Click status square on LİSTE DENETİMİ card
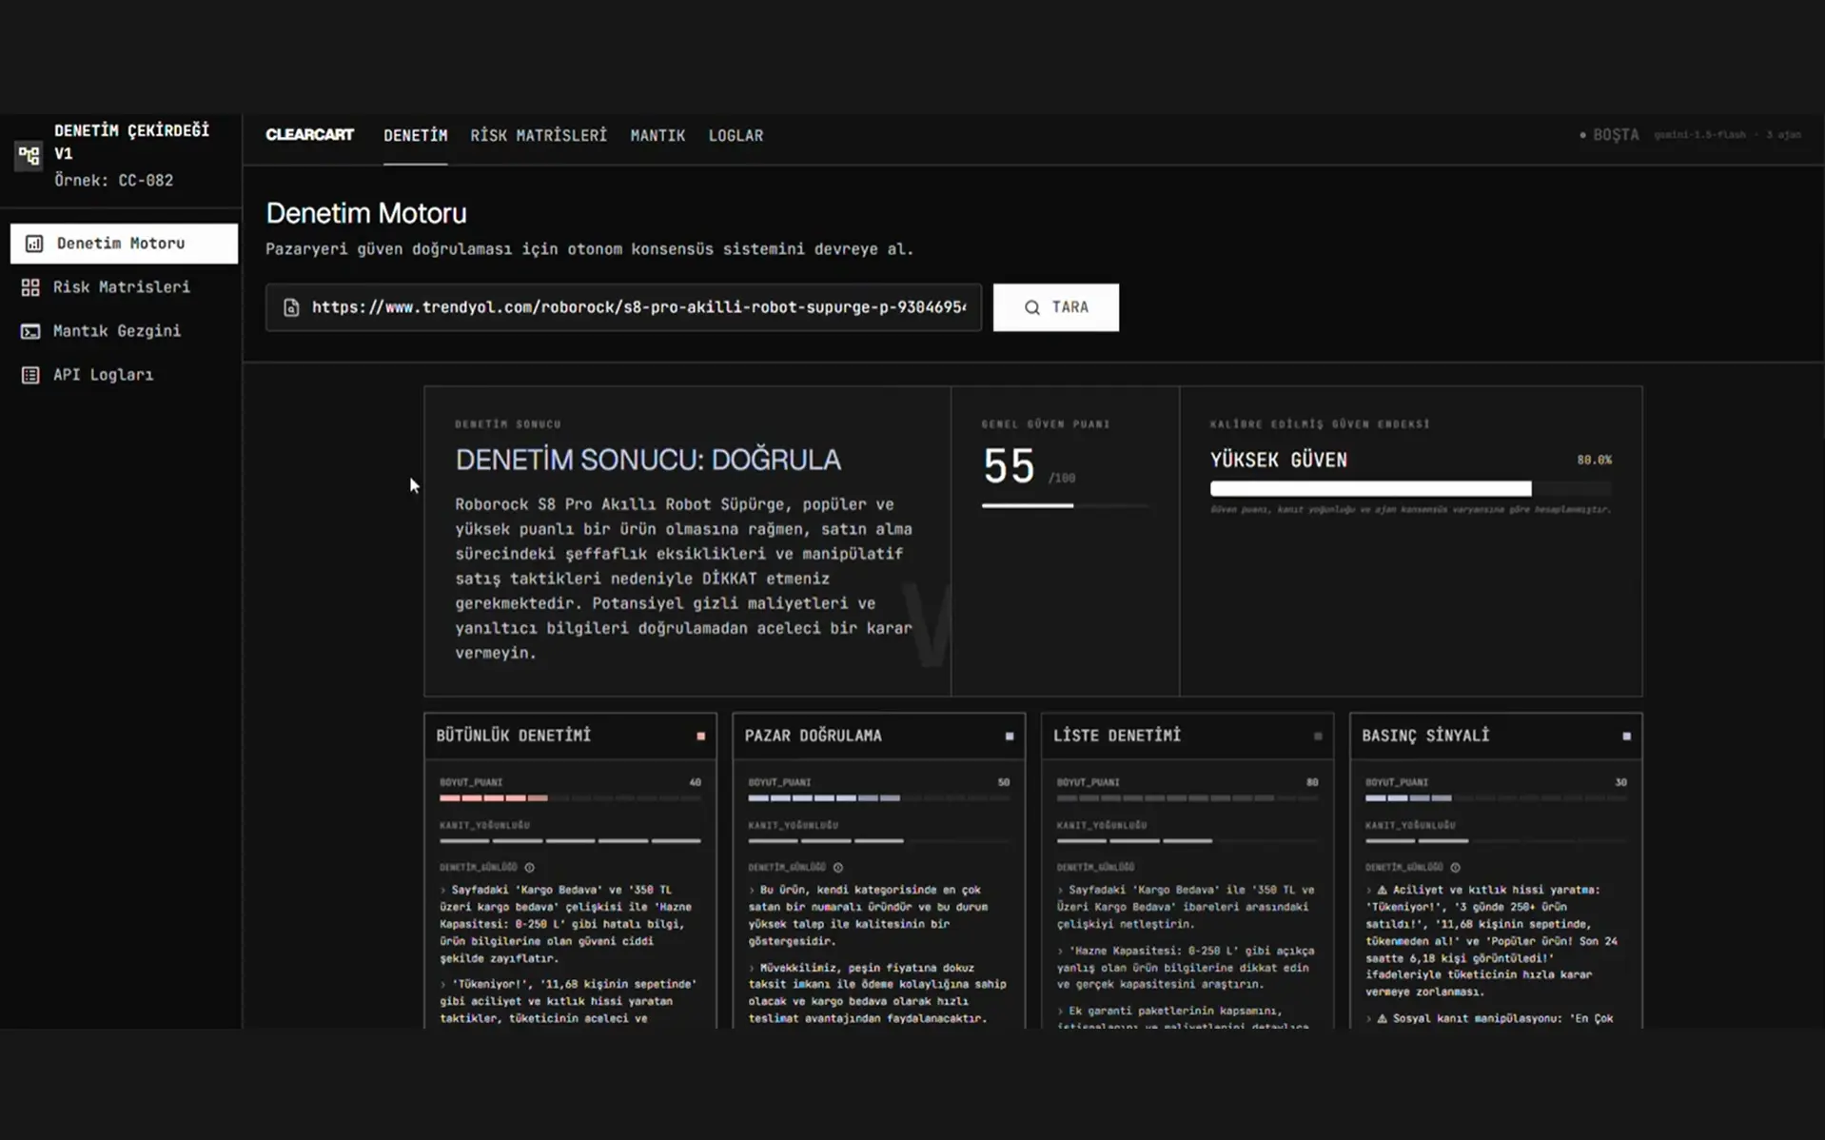The width and height of the screenshot is (1825, 1140). [1318, 737]
